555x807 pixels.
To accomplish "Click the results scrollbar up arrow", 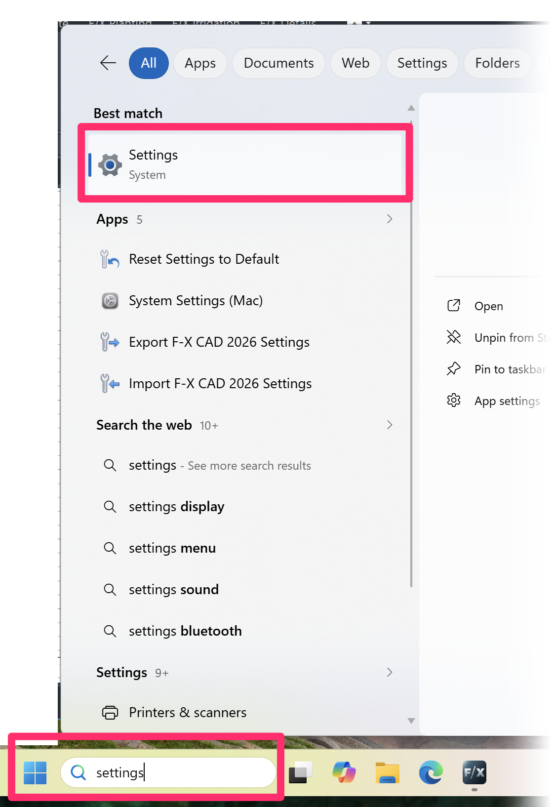I will pyautogui.click(x=411, y=108).
